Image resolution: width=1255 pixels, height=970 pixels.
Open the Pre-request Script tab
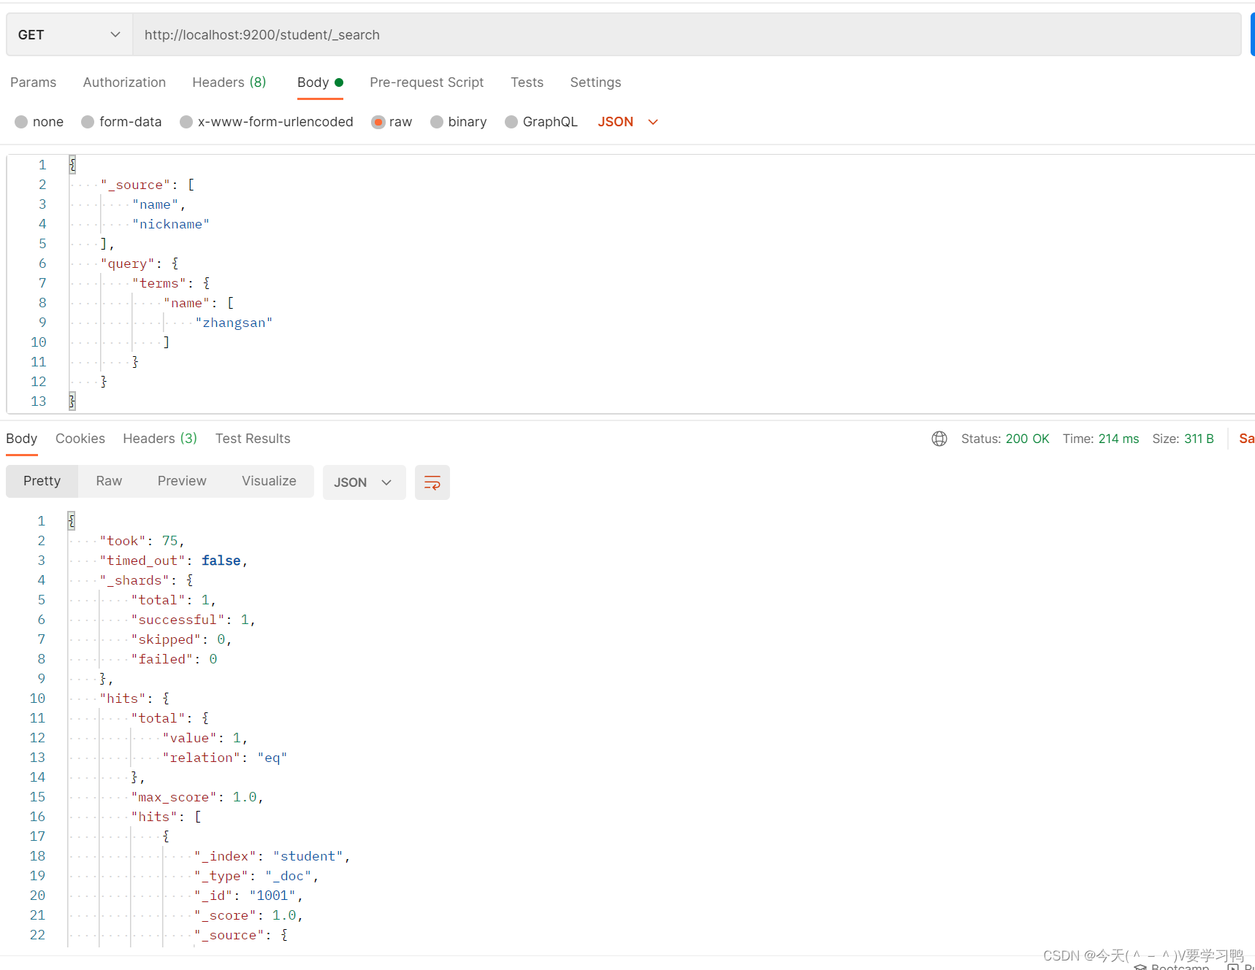427,82
